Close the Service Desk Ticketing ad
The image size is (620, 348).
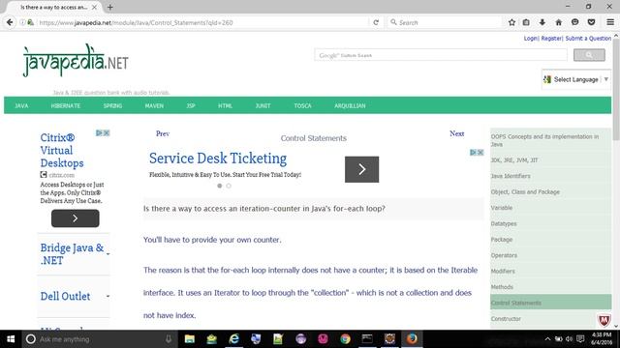[x=480, y=153]
